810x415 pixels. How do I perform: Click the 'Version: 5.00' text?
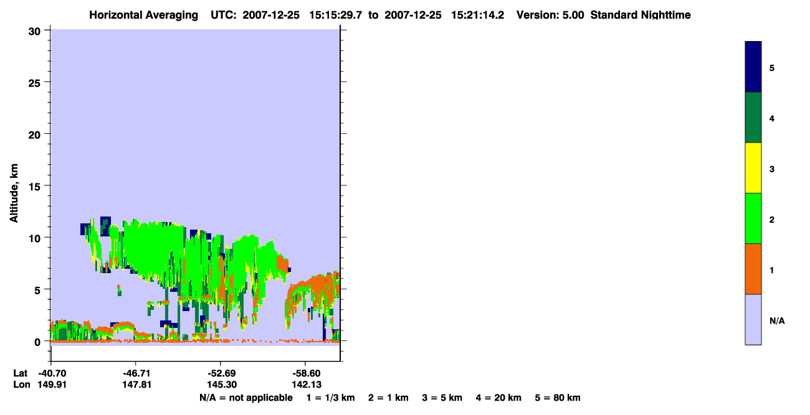pyautogui.click(x=550, y=15)
